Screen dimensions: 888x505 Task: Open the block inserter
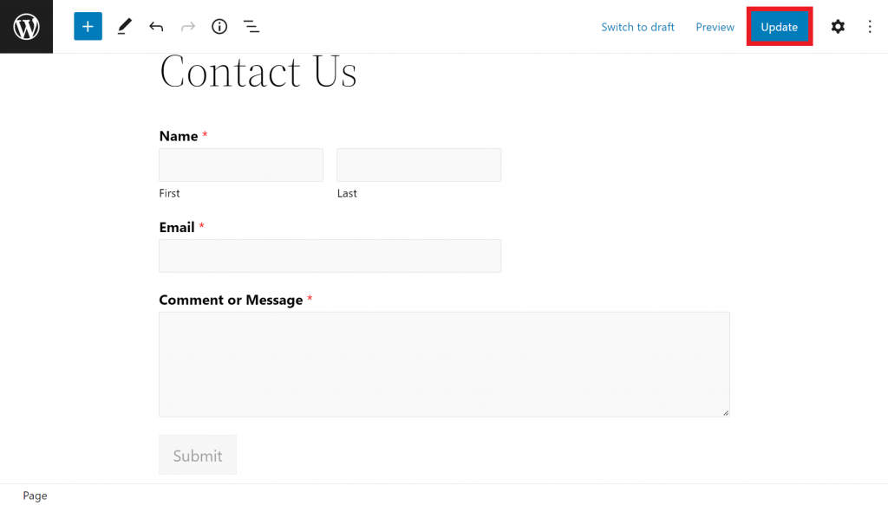(87, 26)
